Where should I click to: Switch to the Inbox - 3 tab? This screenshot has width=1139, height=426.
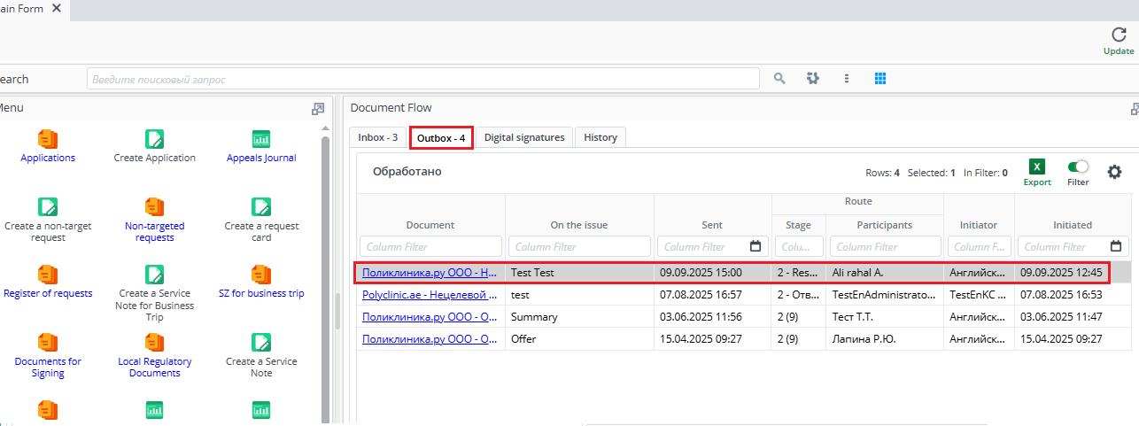point(377,137)
